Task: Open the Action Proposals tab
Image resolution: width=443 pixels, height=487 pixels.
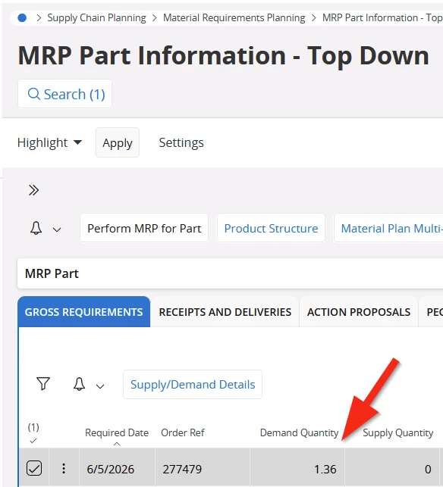Action: tap(359, 312)
